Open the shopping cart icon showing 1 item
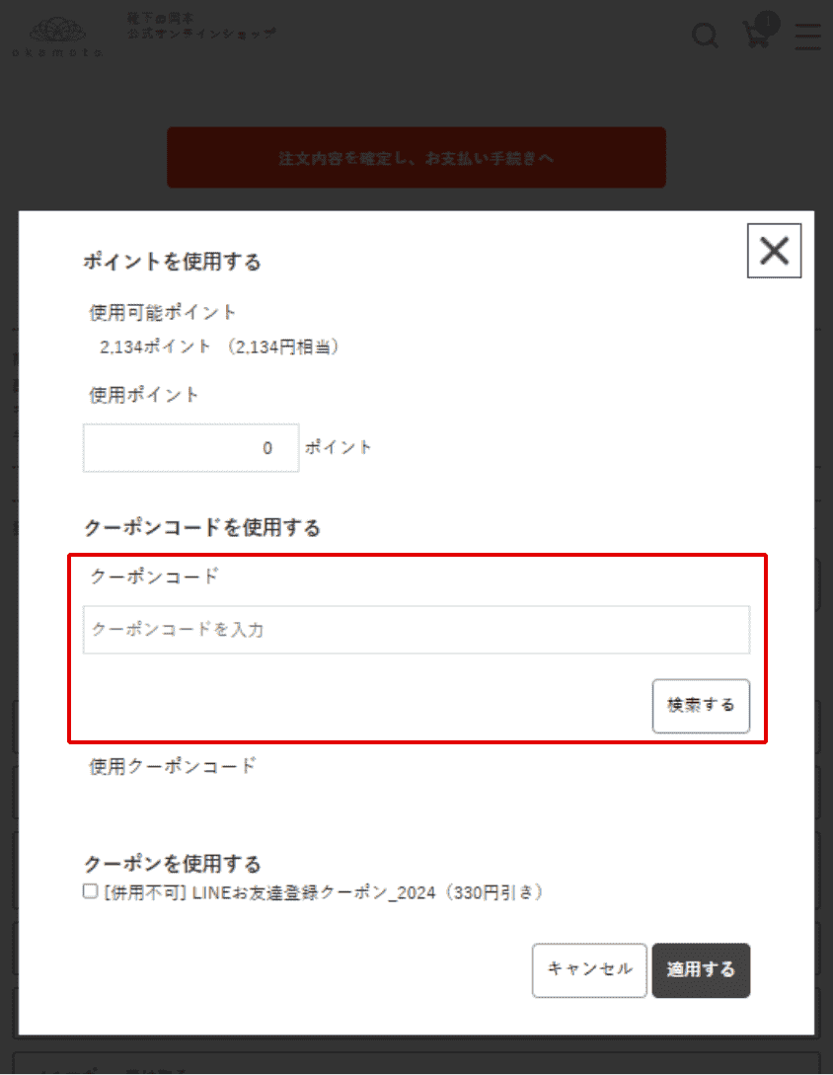 coord(756,38)
